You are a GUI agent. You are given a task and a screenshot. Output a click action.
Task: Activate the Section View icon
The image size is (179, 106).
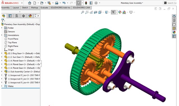[95, 12]
